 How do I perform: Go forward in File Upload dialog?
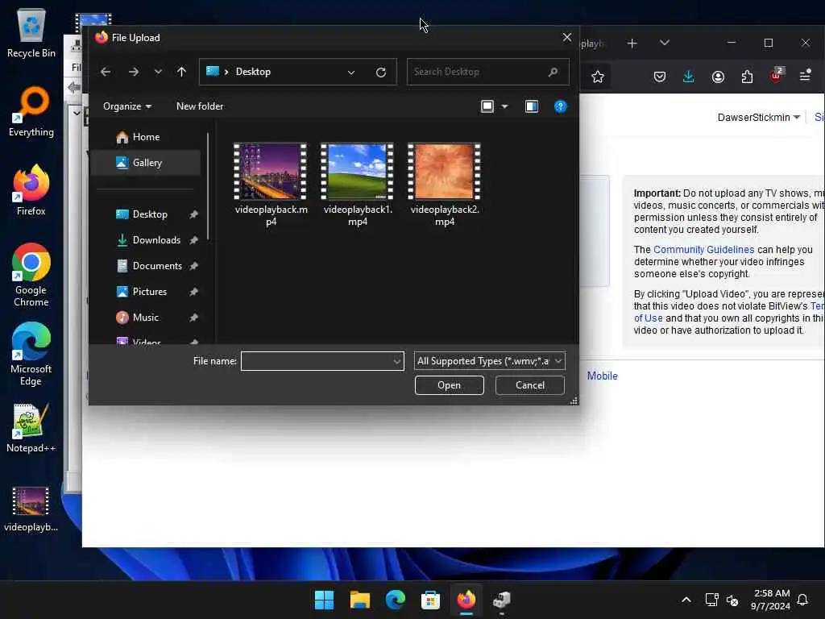point(134,72)
